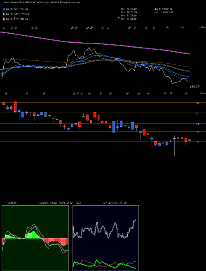Click the white DOW MT legend swatch
The height and width of the screenshot is (271, 206).
[x=4, y=14]
